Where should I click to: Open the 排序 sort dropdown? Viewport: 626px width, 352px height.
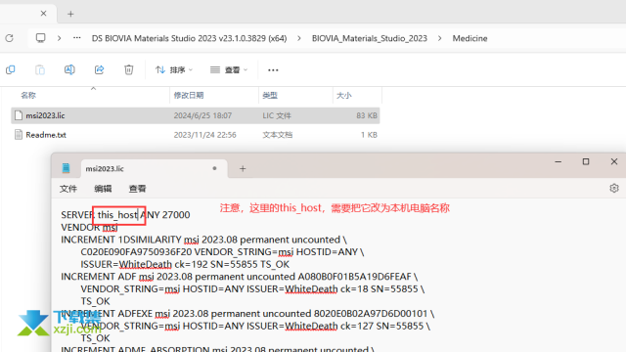(x=174, y=69)
